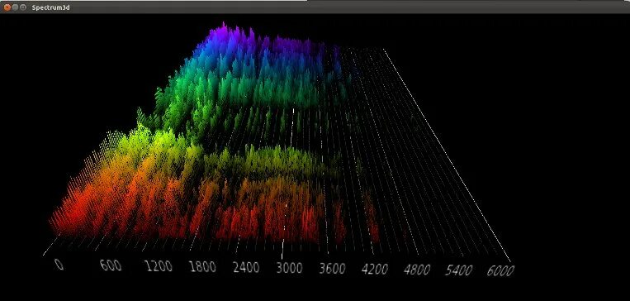Click the 0 frequency axis label
Viewport: 630px width, 301px height.
pyautogui.click(x=59, y=264)
